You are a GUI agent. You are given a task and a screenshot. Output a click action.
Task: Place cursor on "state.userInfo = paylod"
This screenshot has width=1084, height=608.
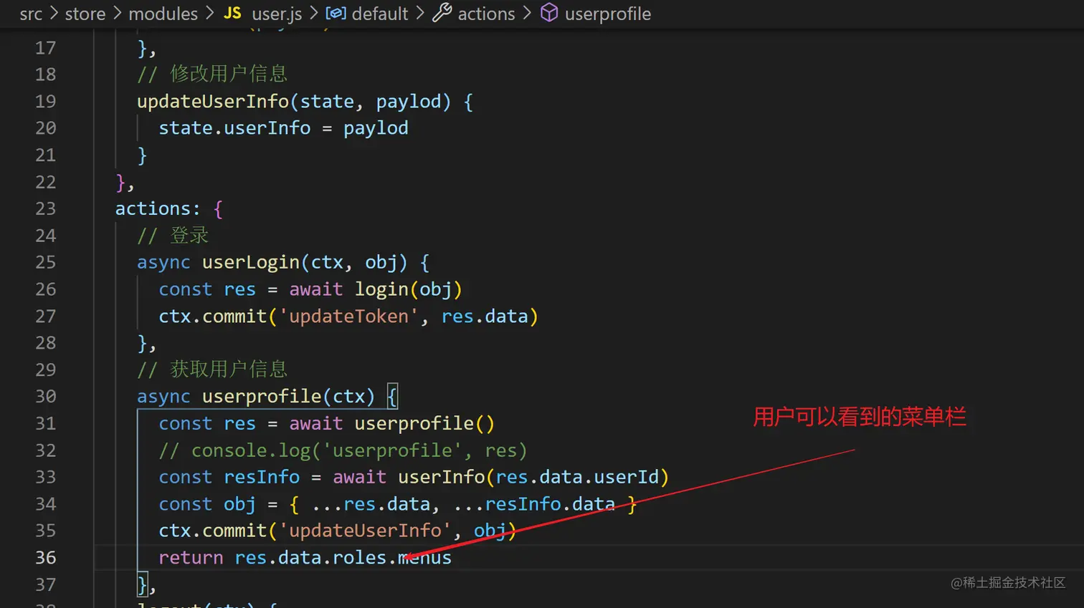[283, 128]
